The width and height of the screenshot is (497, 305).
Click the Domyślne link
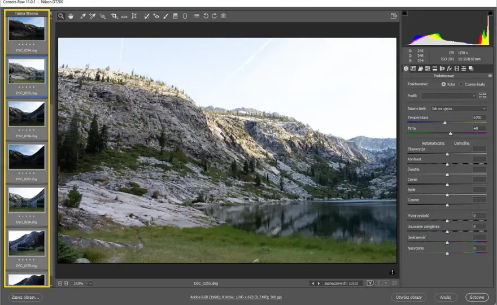(x=461, y=143)
